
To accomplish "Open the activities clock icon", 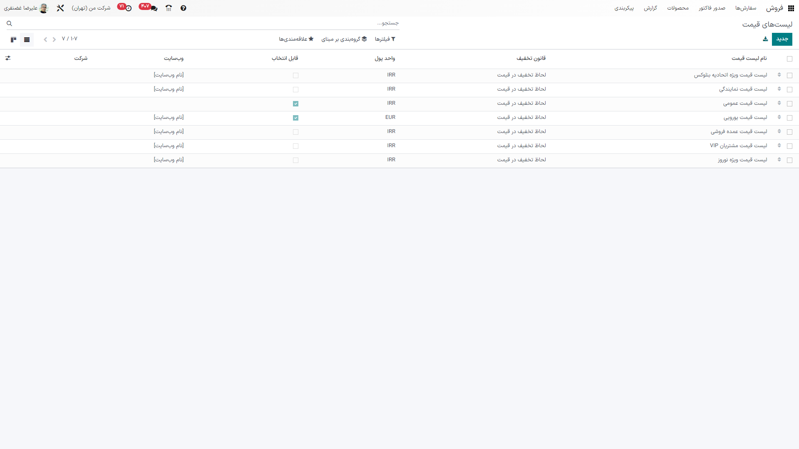I will [x=129, y=8].
